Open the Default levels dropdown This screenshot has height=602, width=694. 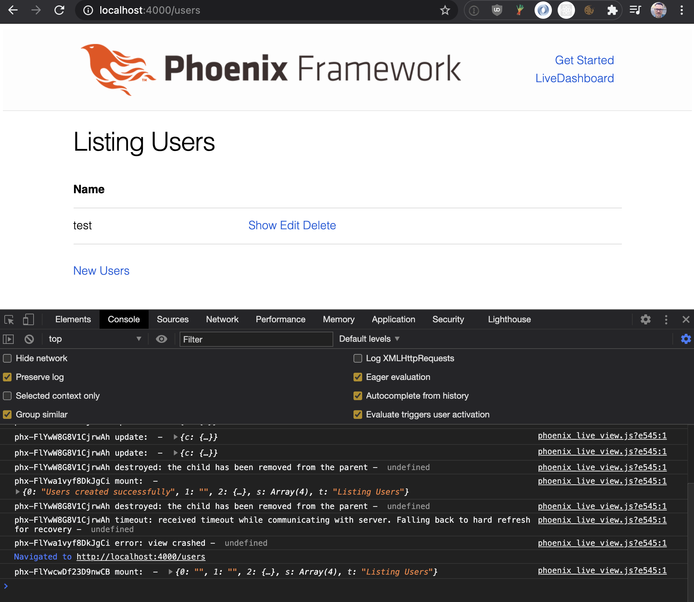(369, 339)
